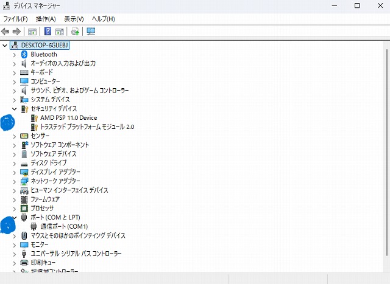Screen dimensions: 390x284
Task: Click the blue Help question mark icon
Action: (48, 31)
